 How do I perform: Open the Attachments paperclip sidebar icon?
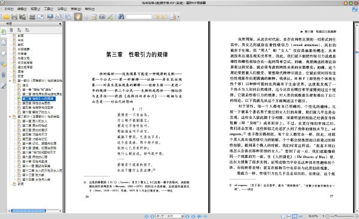pos(4,75)
